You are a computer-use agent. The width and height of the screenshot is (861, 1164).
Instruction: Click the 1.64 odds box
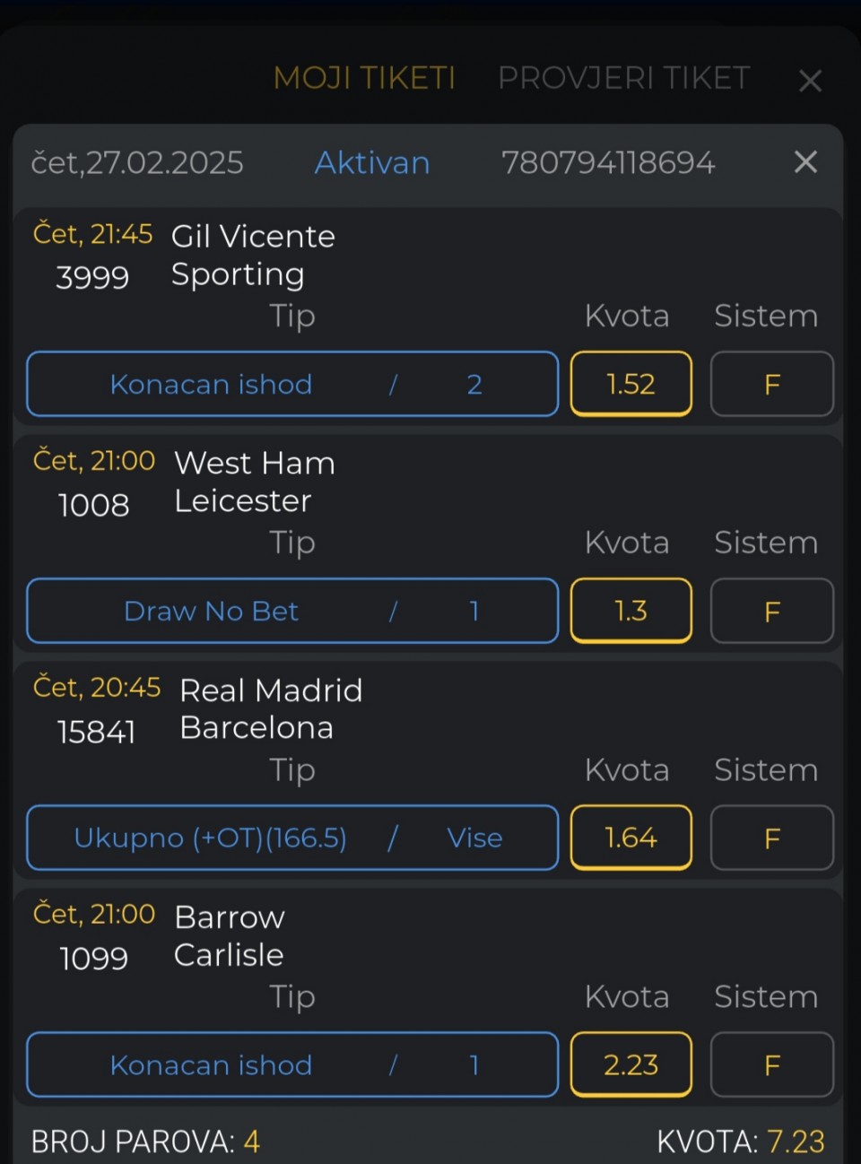click(631, 838)
